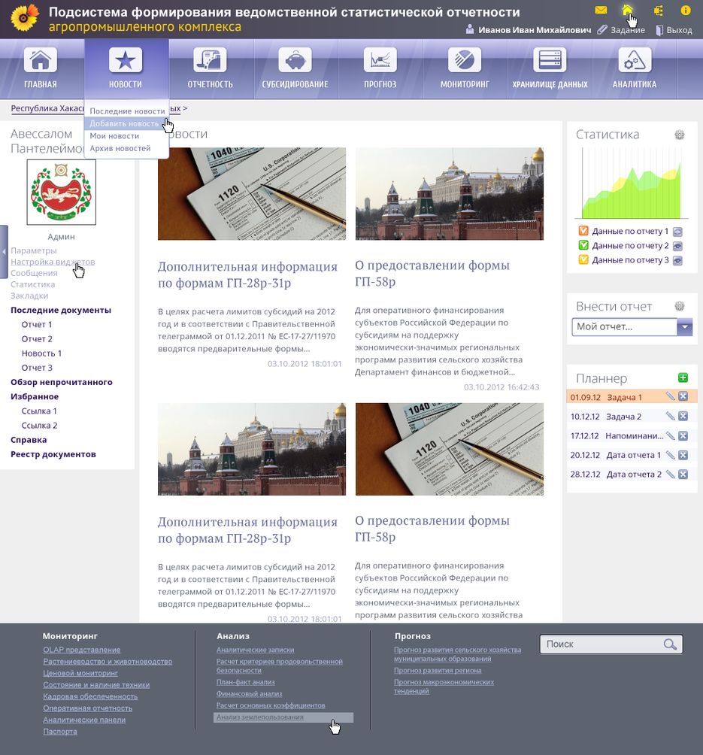Click the user icon beside Иванов Иван Михайлович
The width and height of the screenshot is (703, 755).
point(470,30)
